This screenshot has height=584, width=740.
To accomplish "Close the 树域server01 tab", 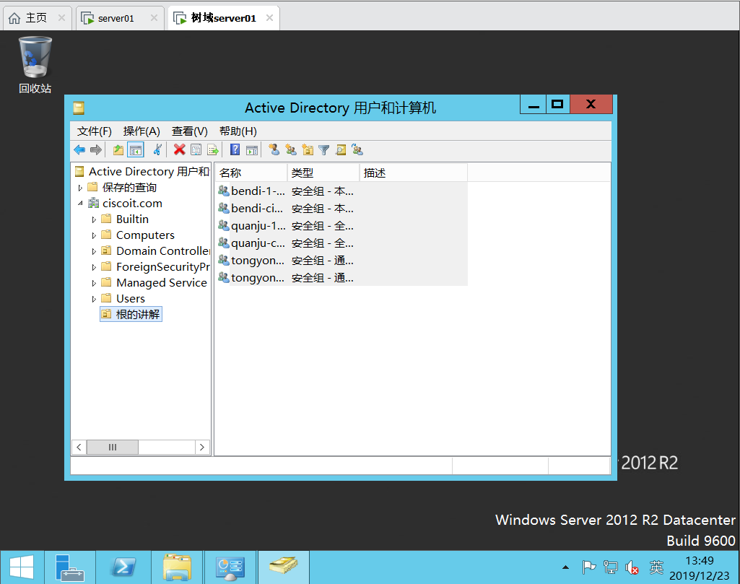I will [x=269, y=18].
